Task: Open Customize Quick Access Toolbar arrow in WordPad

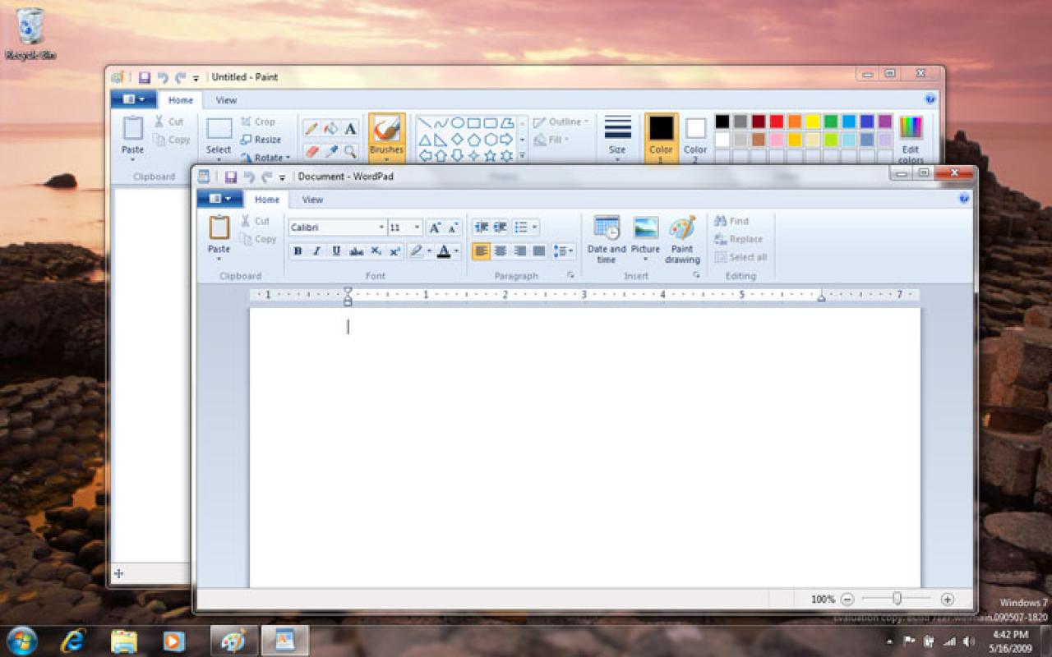Action: pyautogui.click(x=282, y=177)
